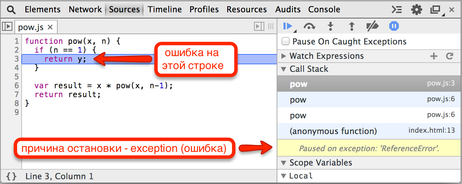Click the search magnifier icon

pyautogui.click(x=11, y=10)
